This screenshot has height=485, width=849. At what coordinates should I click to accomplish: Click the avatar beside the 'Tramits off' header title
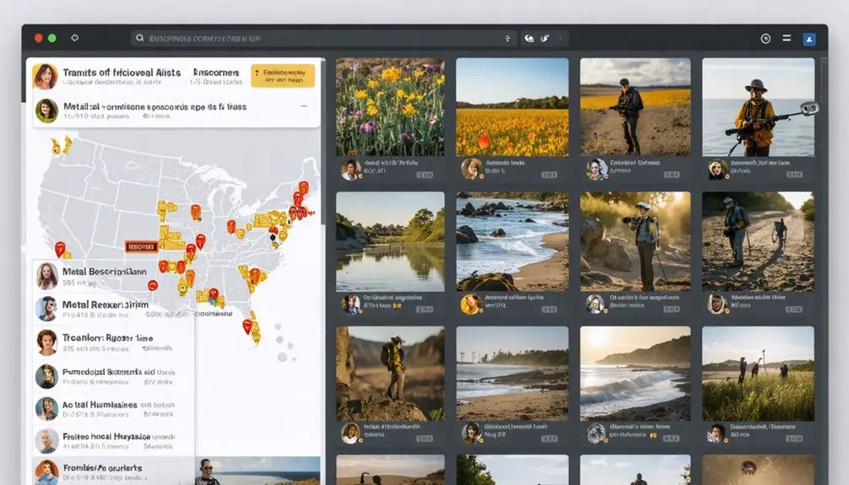point(46,76)
